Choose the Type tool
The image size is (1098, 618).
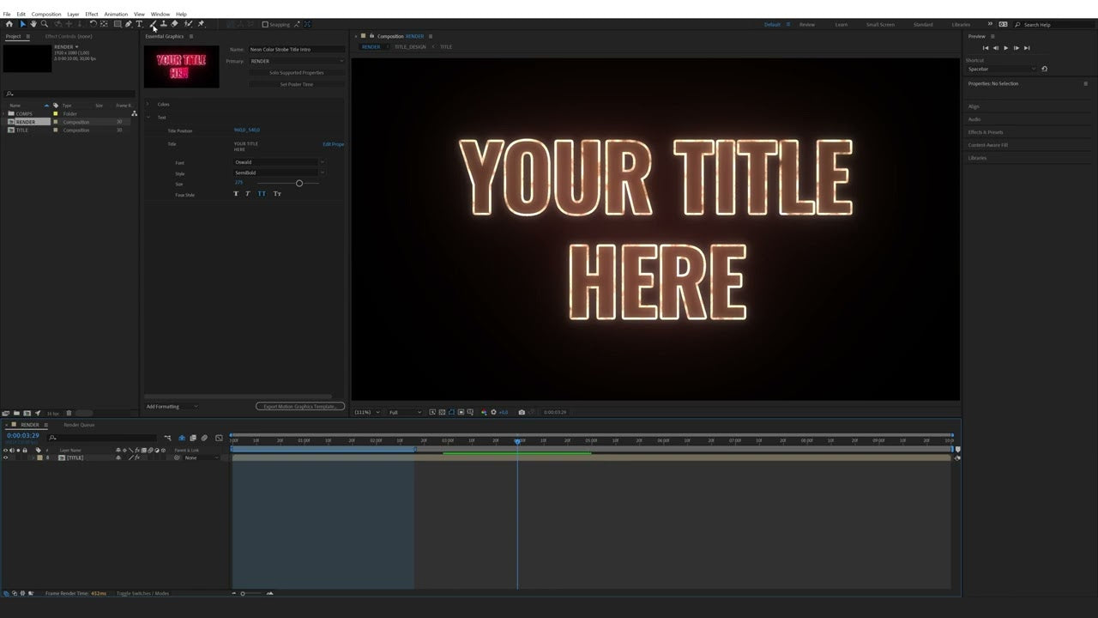[x=139, y=24]
